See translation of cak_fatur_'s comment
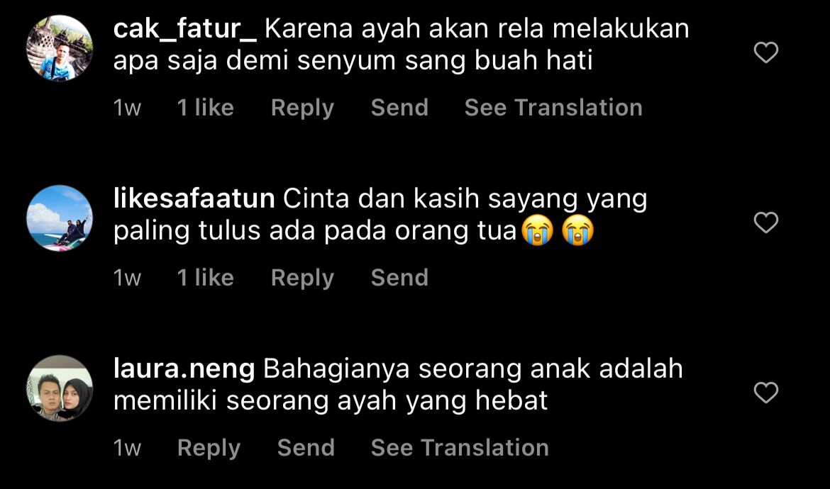 tap(553, 107)
